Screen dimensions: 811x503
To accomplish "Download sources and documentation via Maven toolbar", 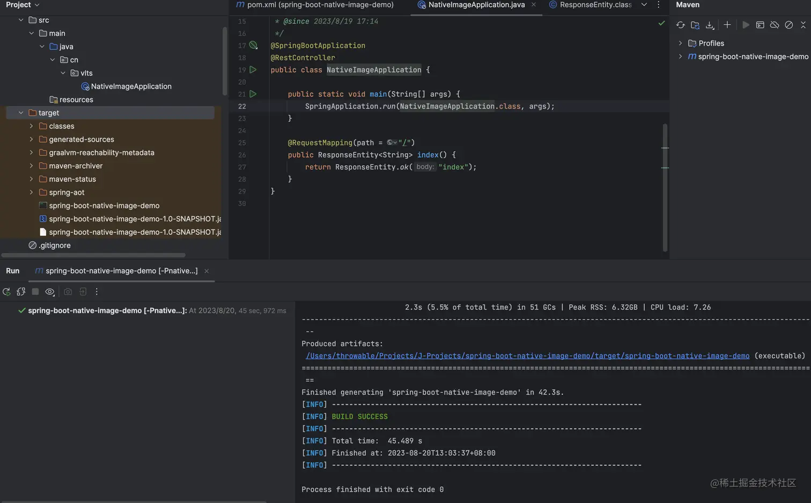I will [x=710, y=25].
